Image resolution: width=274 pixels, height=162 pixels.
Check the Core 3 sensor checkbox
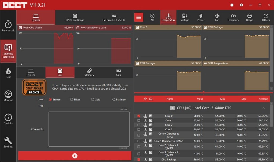coord(139,130)
